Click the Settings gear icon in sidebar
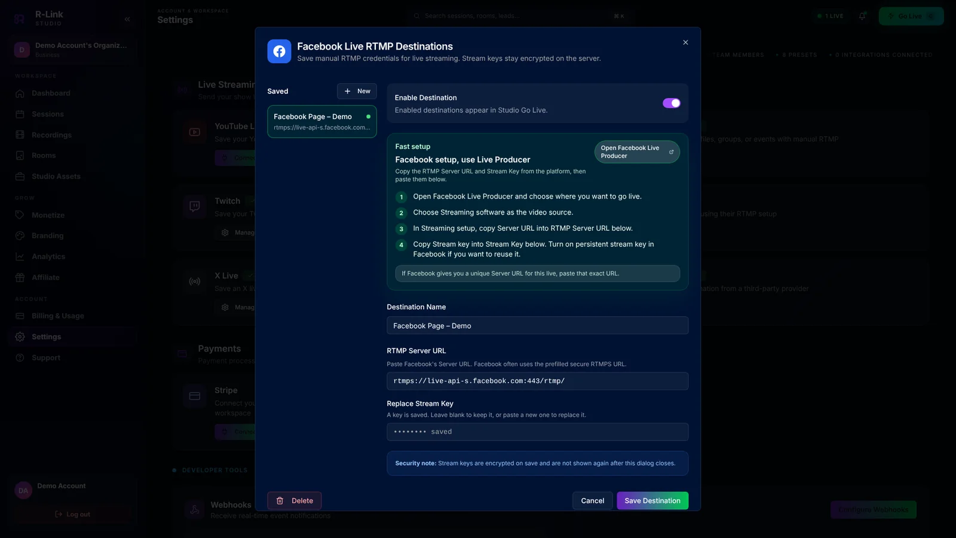This screenshot has height=538, width=956. pyautogui.click(x=20, y=337)
